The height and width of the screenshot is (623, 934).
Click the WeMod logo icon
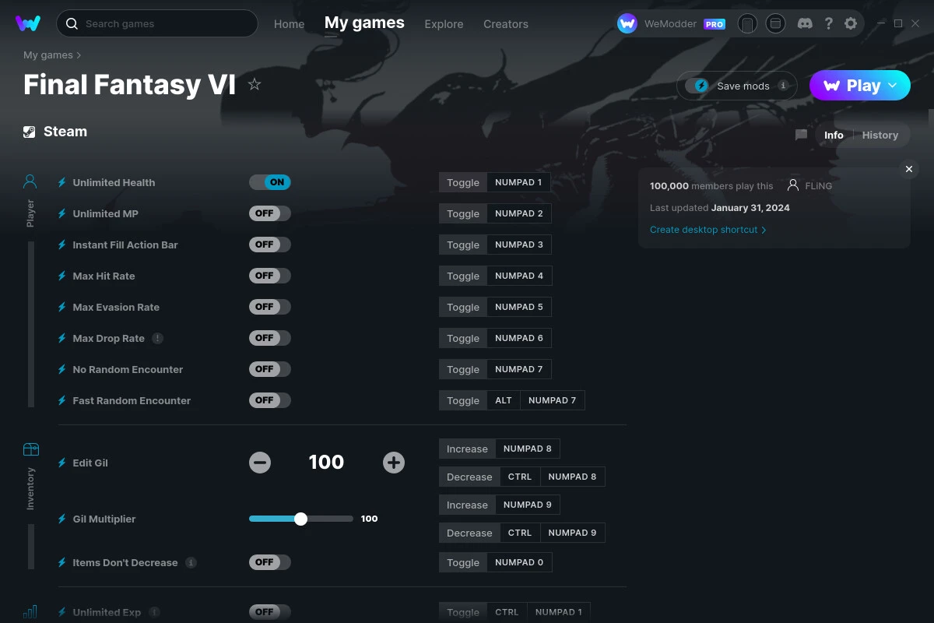pyautogui.click(x=28, y=23)
